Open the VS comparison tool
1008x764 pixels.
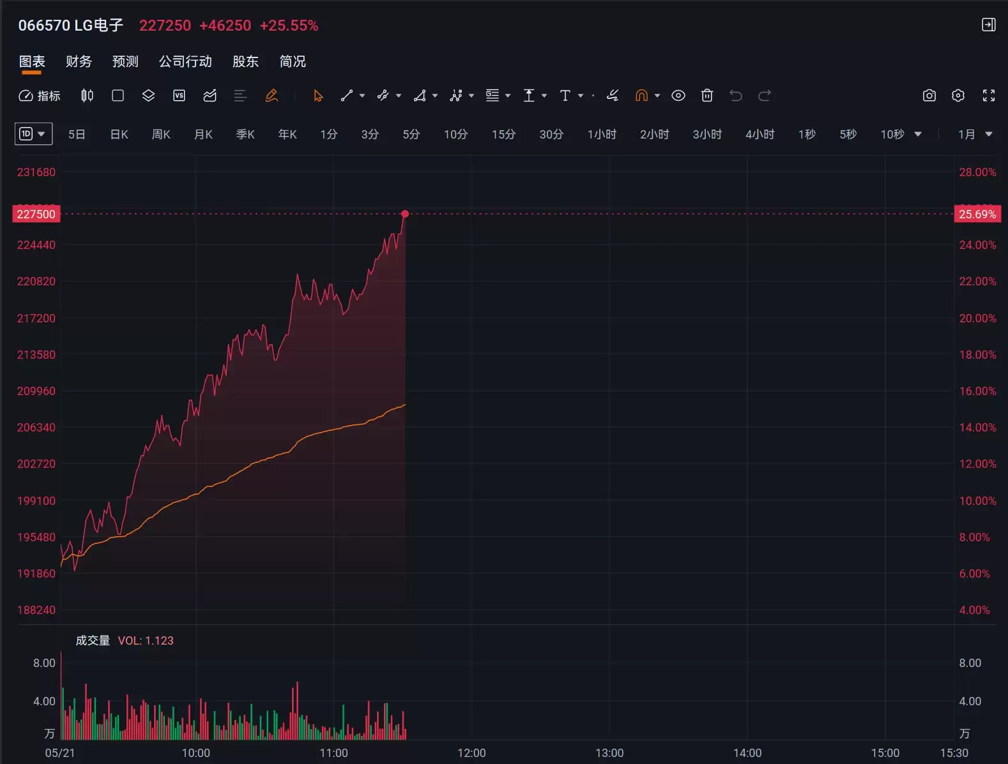[179, 96]
